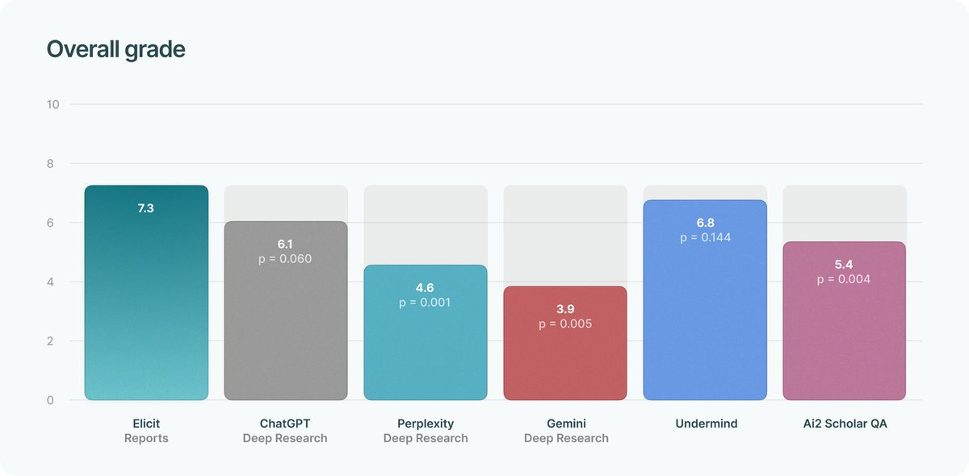Click the Elicit Reports teal bar
Screen dimensions: 969x476
[x=146, y=293]
